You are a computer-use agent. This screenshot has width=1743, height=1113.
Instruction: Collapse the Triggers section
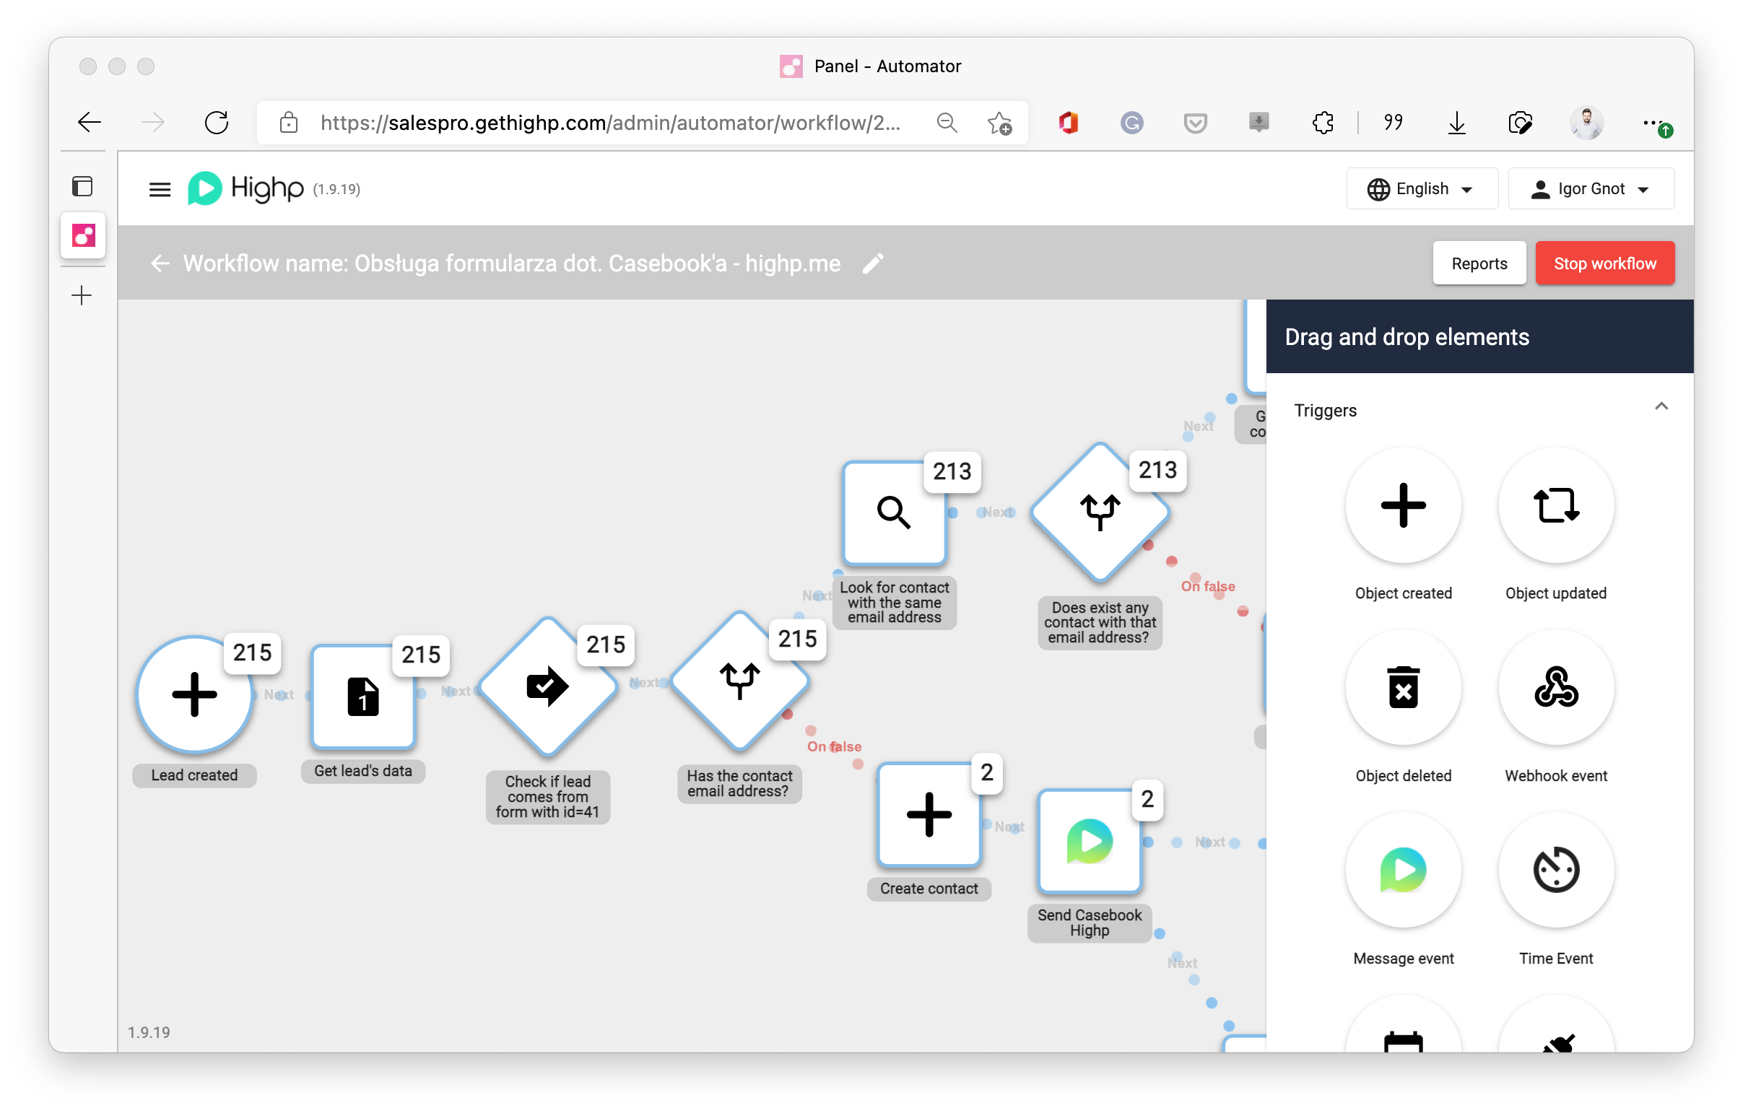point(1661,406)
